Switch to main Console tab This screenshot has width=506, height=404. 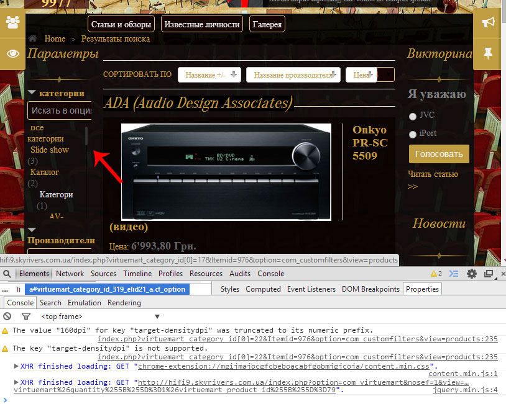[x=271, y=274]
